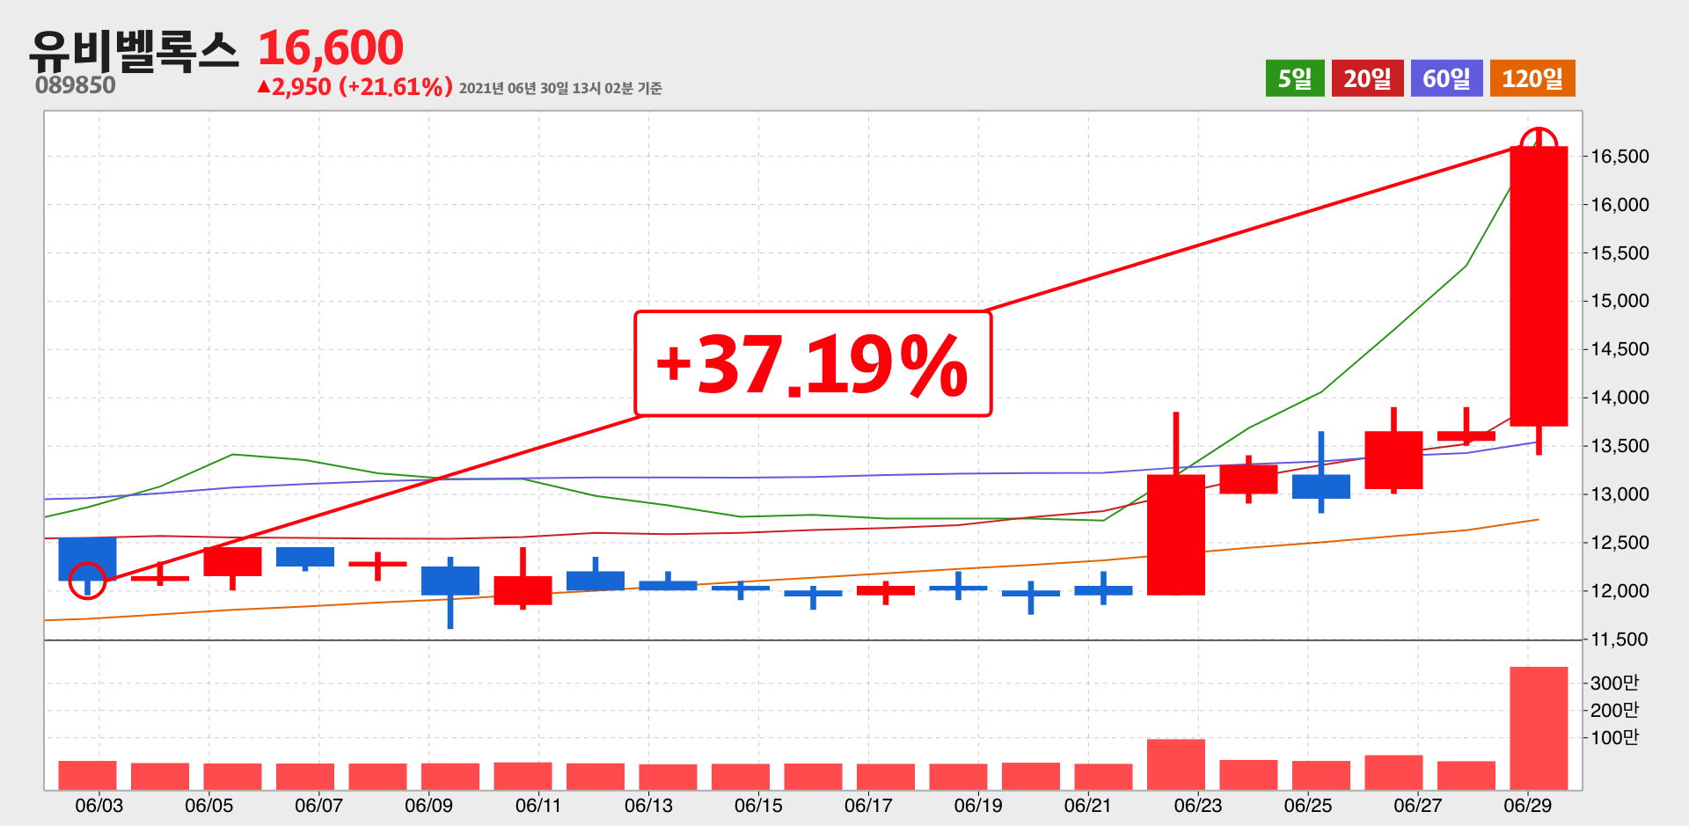Select the large red candle above 06/23
This screenshot has height=826, width=1689.
1176,535
